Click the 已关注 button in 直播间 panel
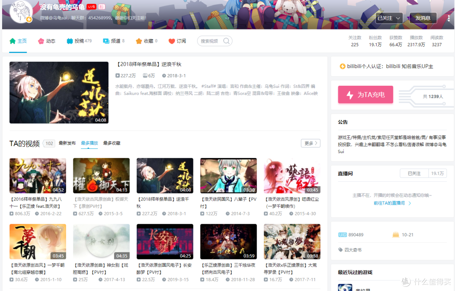 [414, 173]
